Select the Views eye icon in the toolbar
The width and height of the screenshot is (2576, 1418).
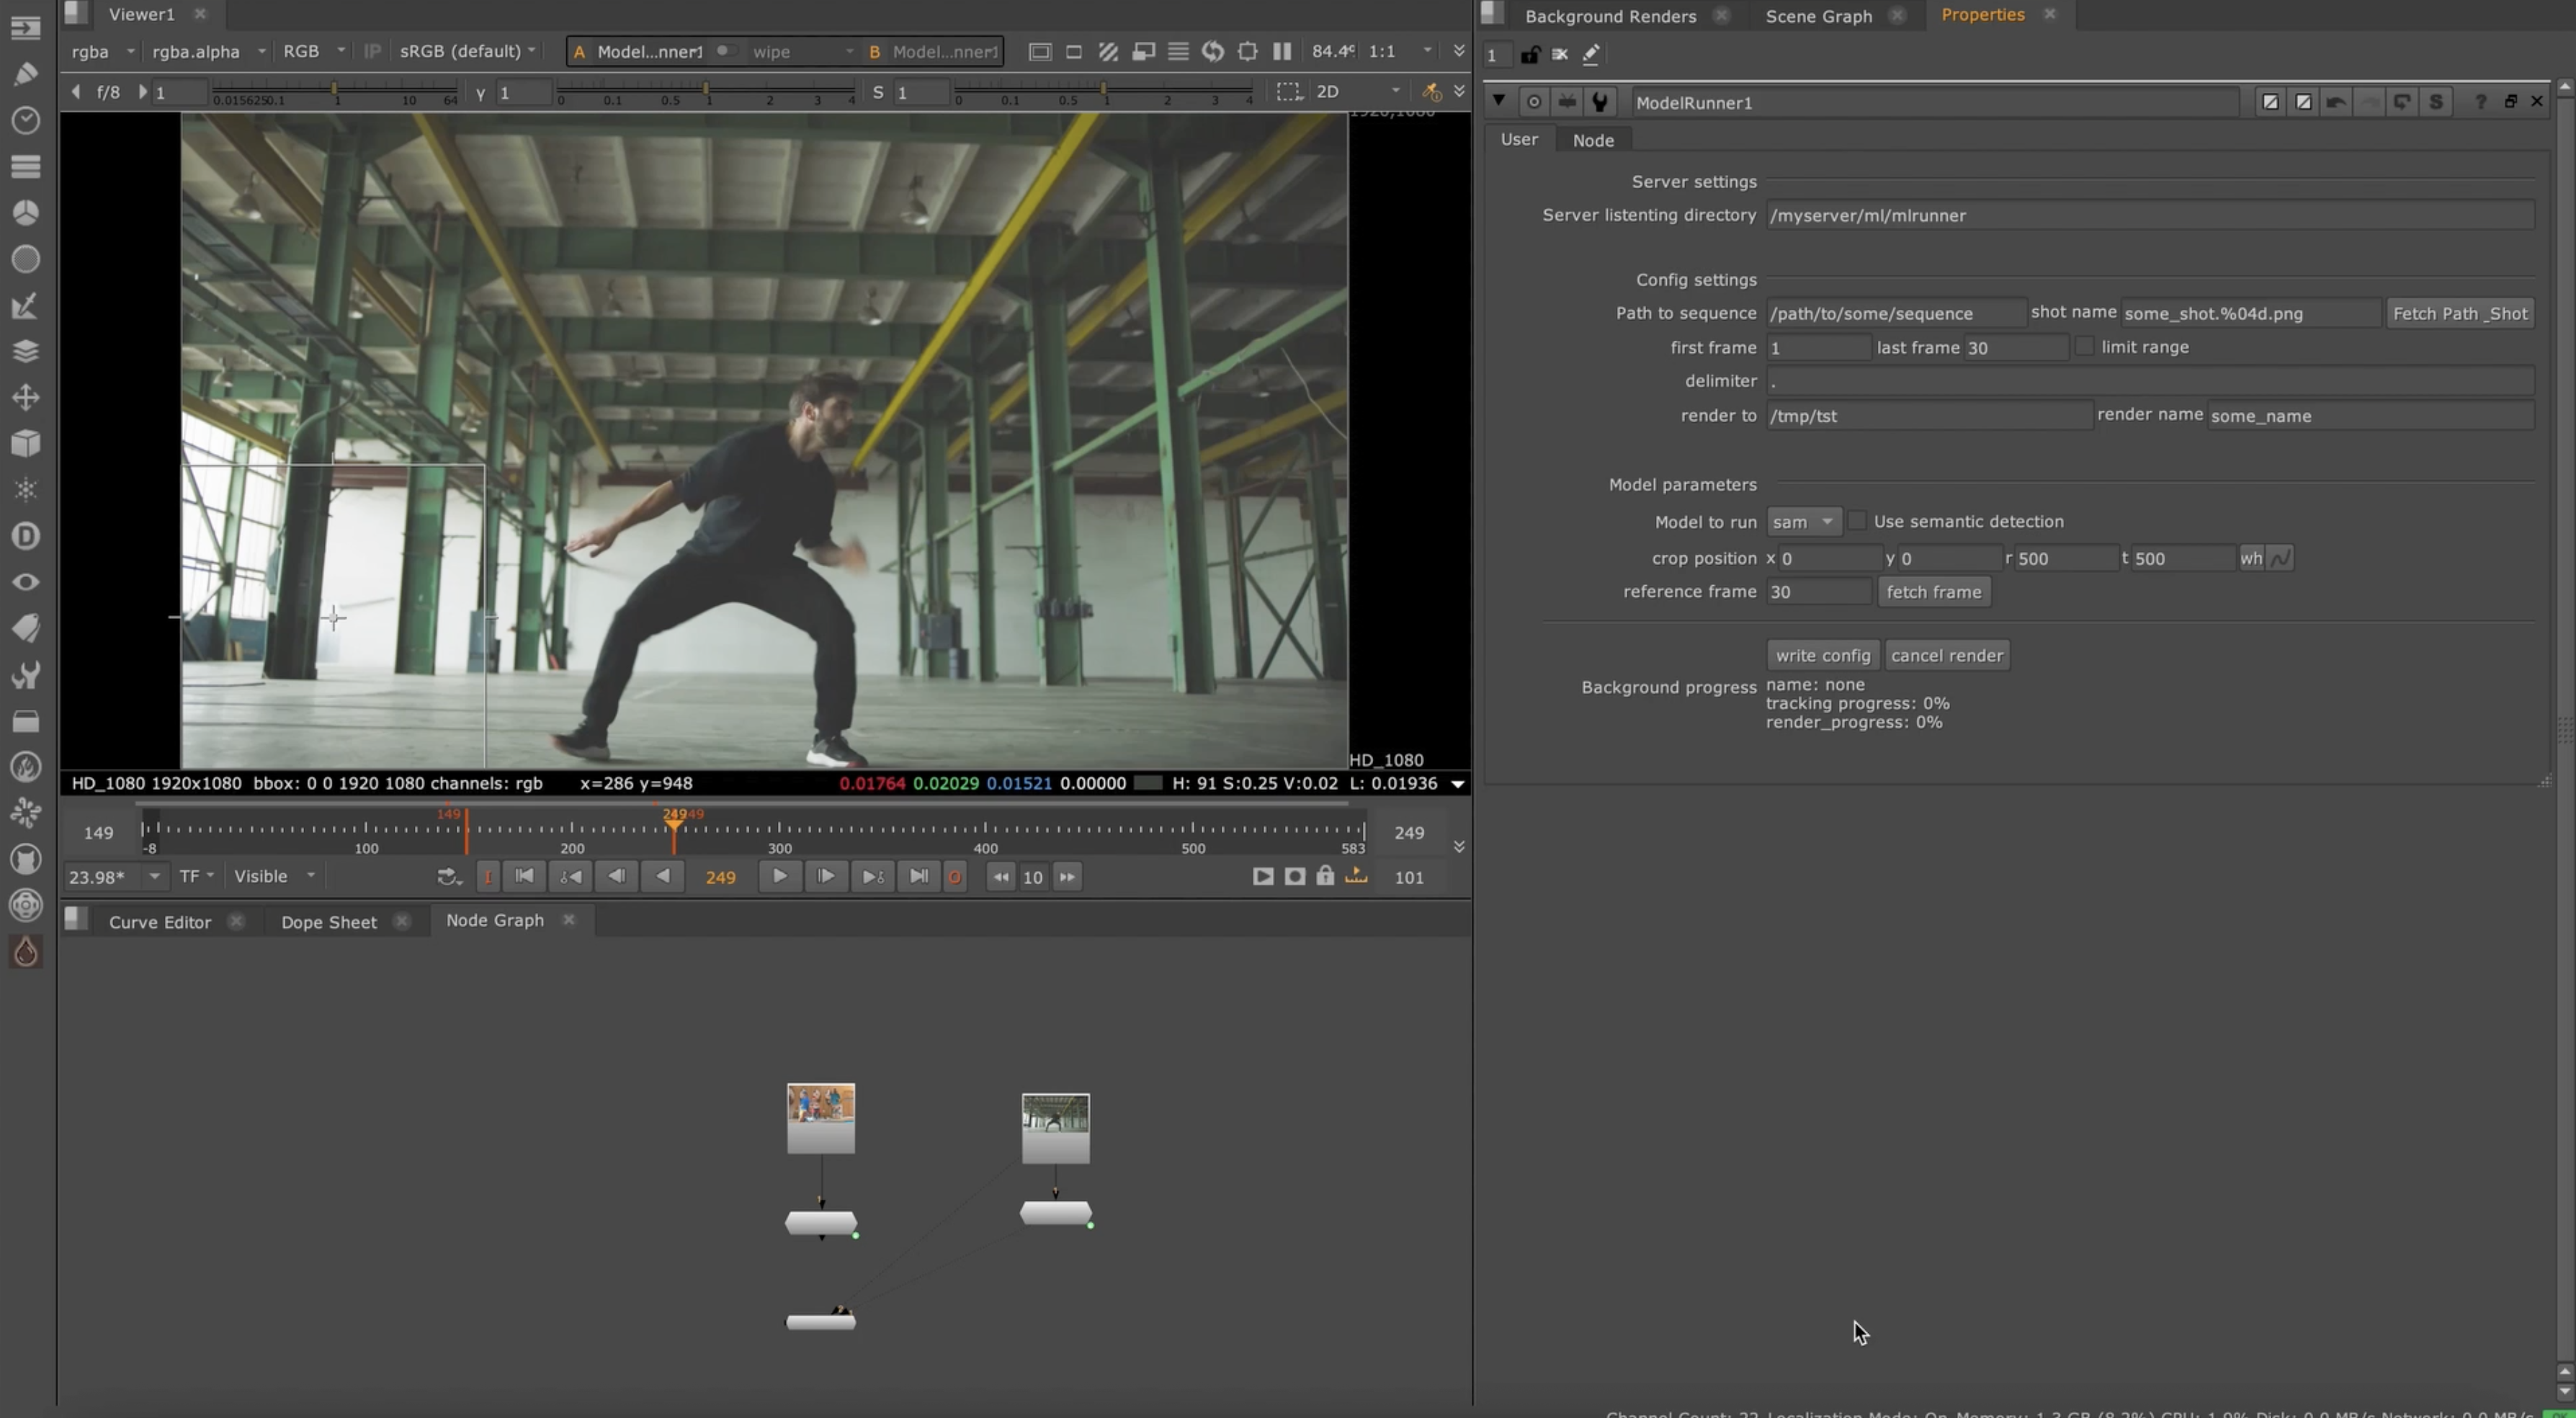25,581
